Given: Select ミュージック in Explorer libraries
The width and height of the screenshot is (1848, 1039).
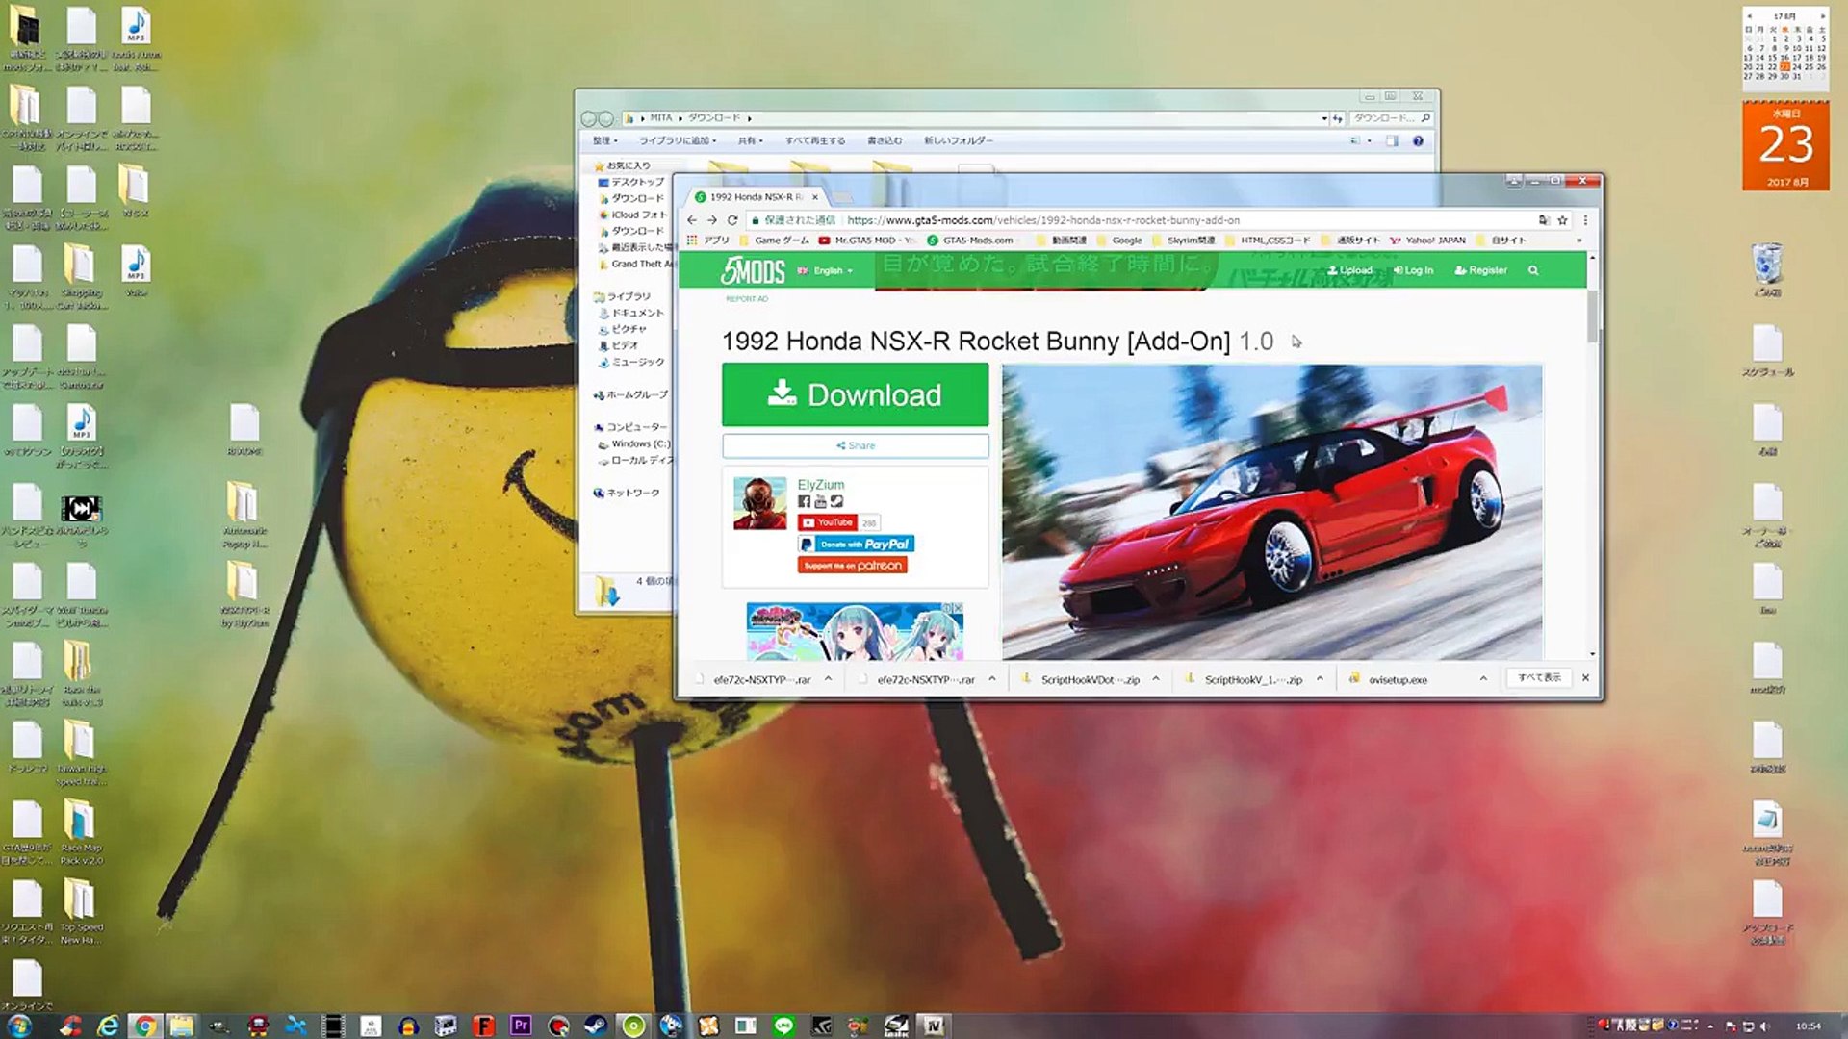Looking at the screenshot, I should point(631,362).
